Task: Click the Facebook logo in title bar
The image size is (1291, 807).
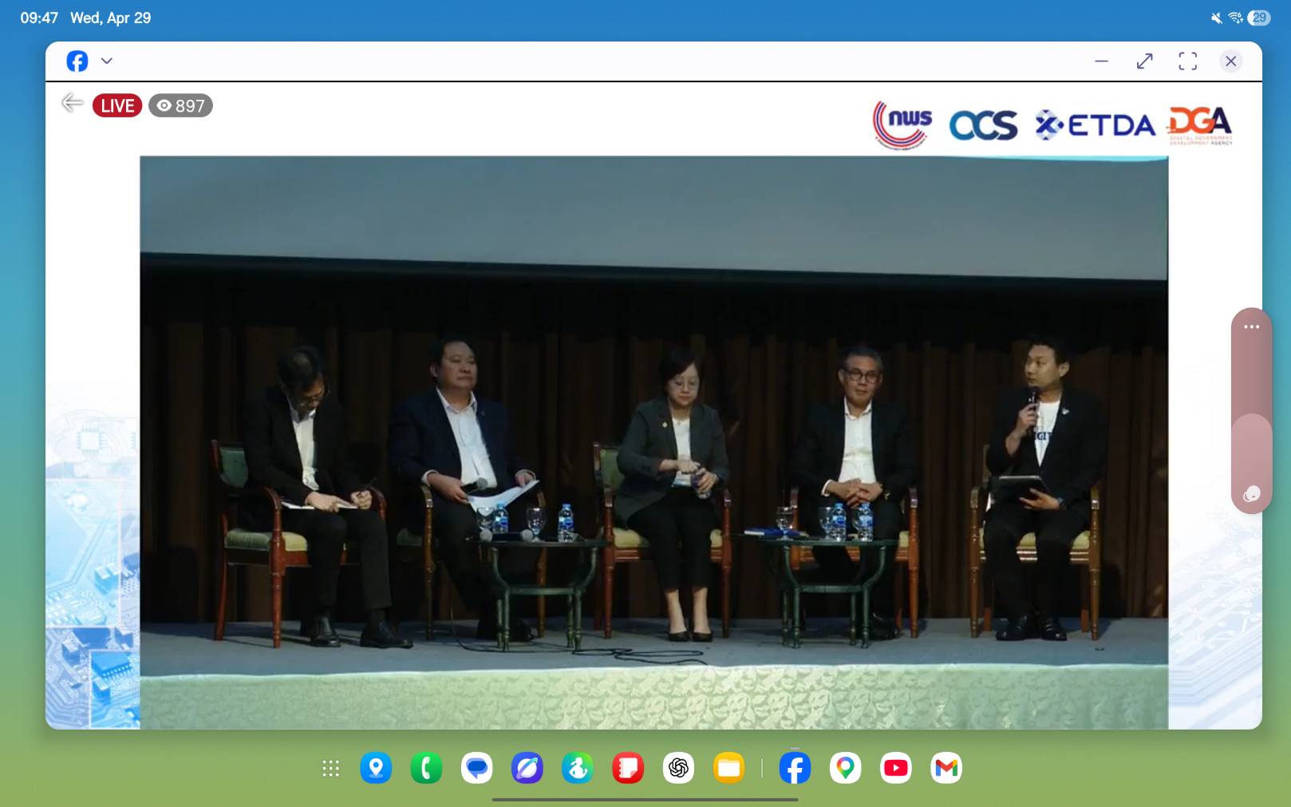Action: 77,61
